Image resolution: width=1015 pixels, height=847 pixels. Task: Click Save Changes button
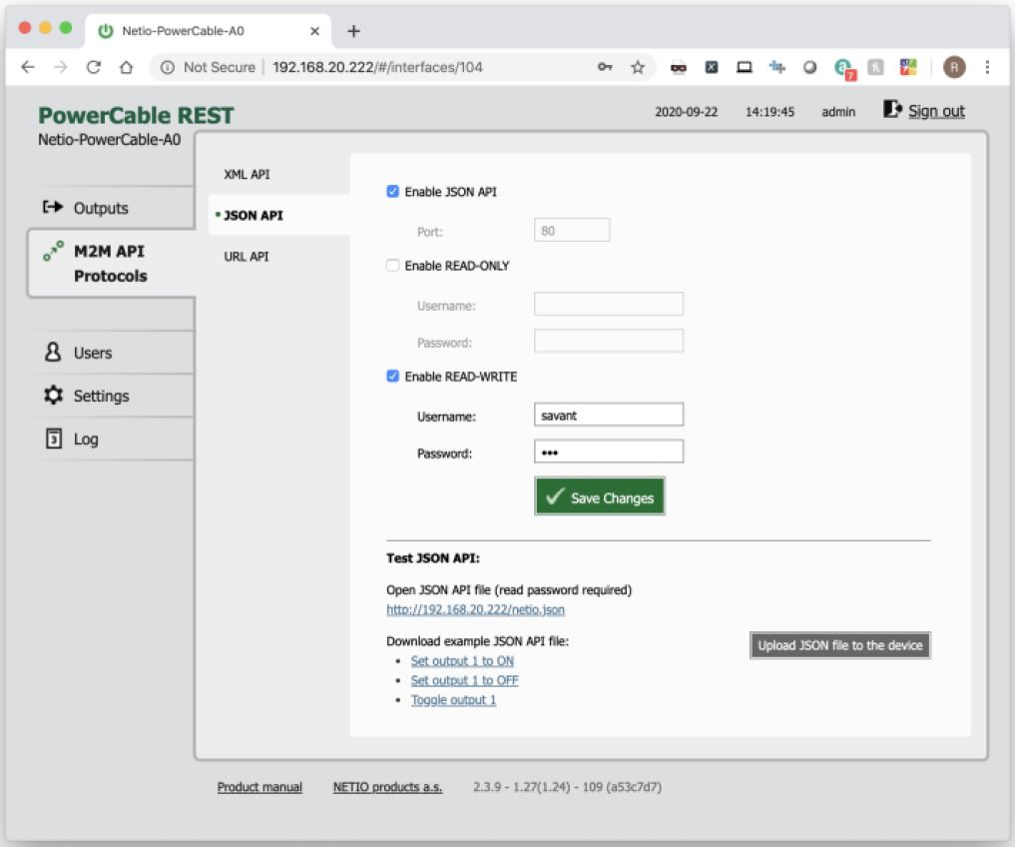600,496
